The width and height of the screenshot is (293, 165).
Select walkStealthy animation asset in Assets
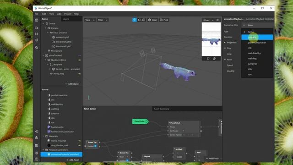(57, 104)
